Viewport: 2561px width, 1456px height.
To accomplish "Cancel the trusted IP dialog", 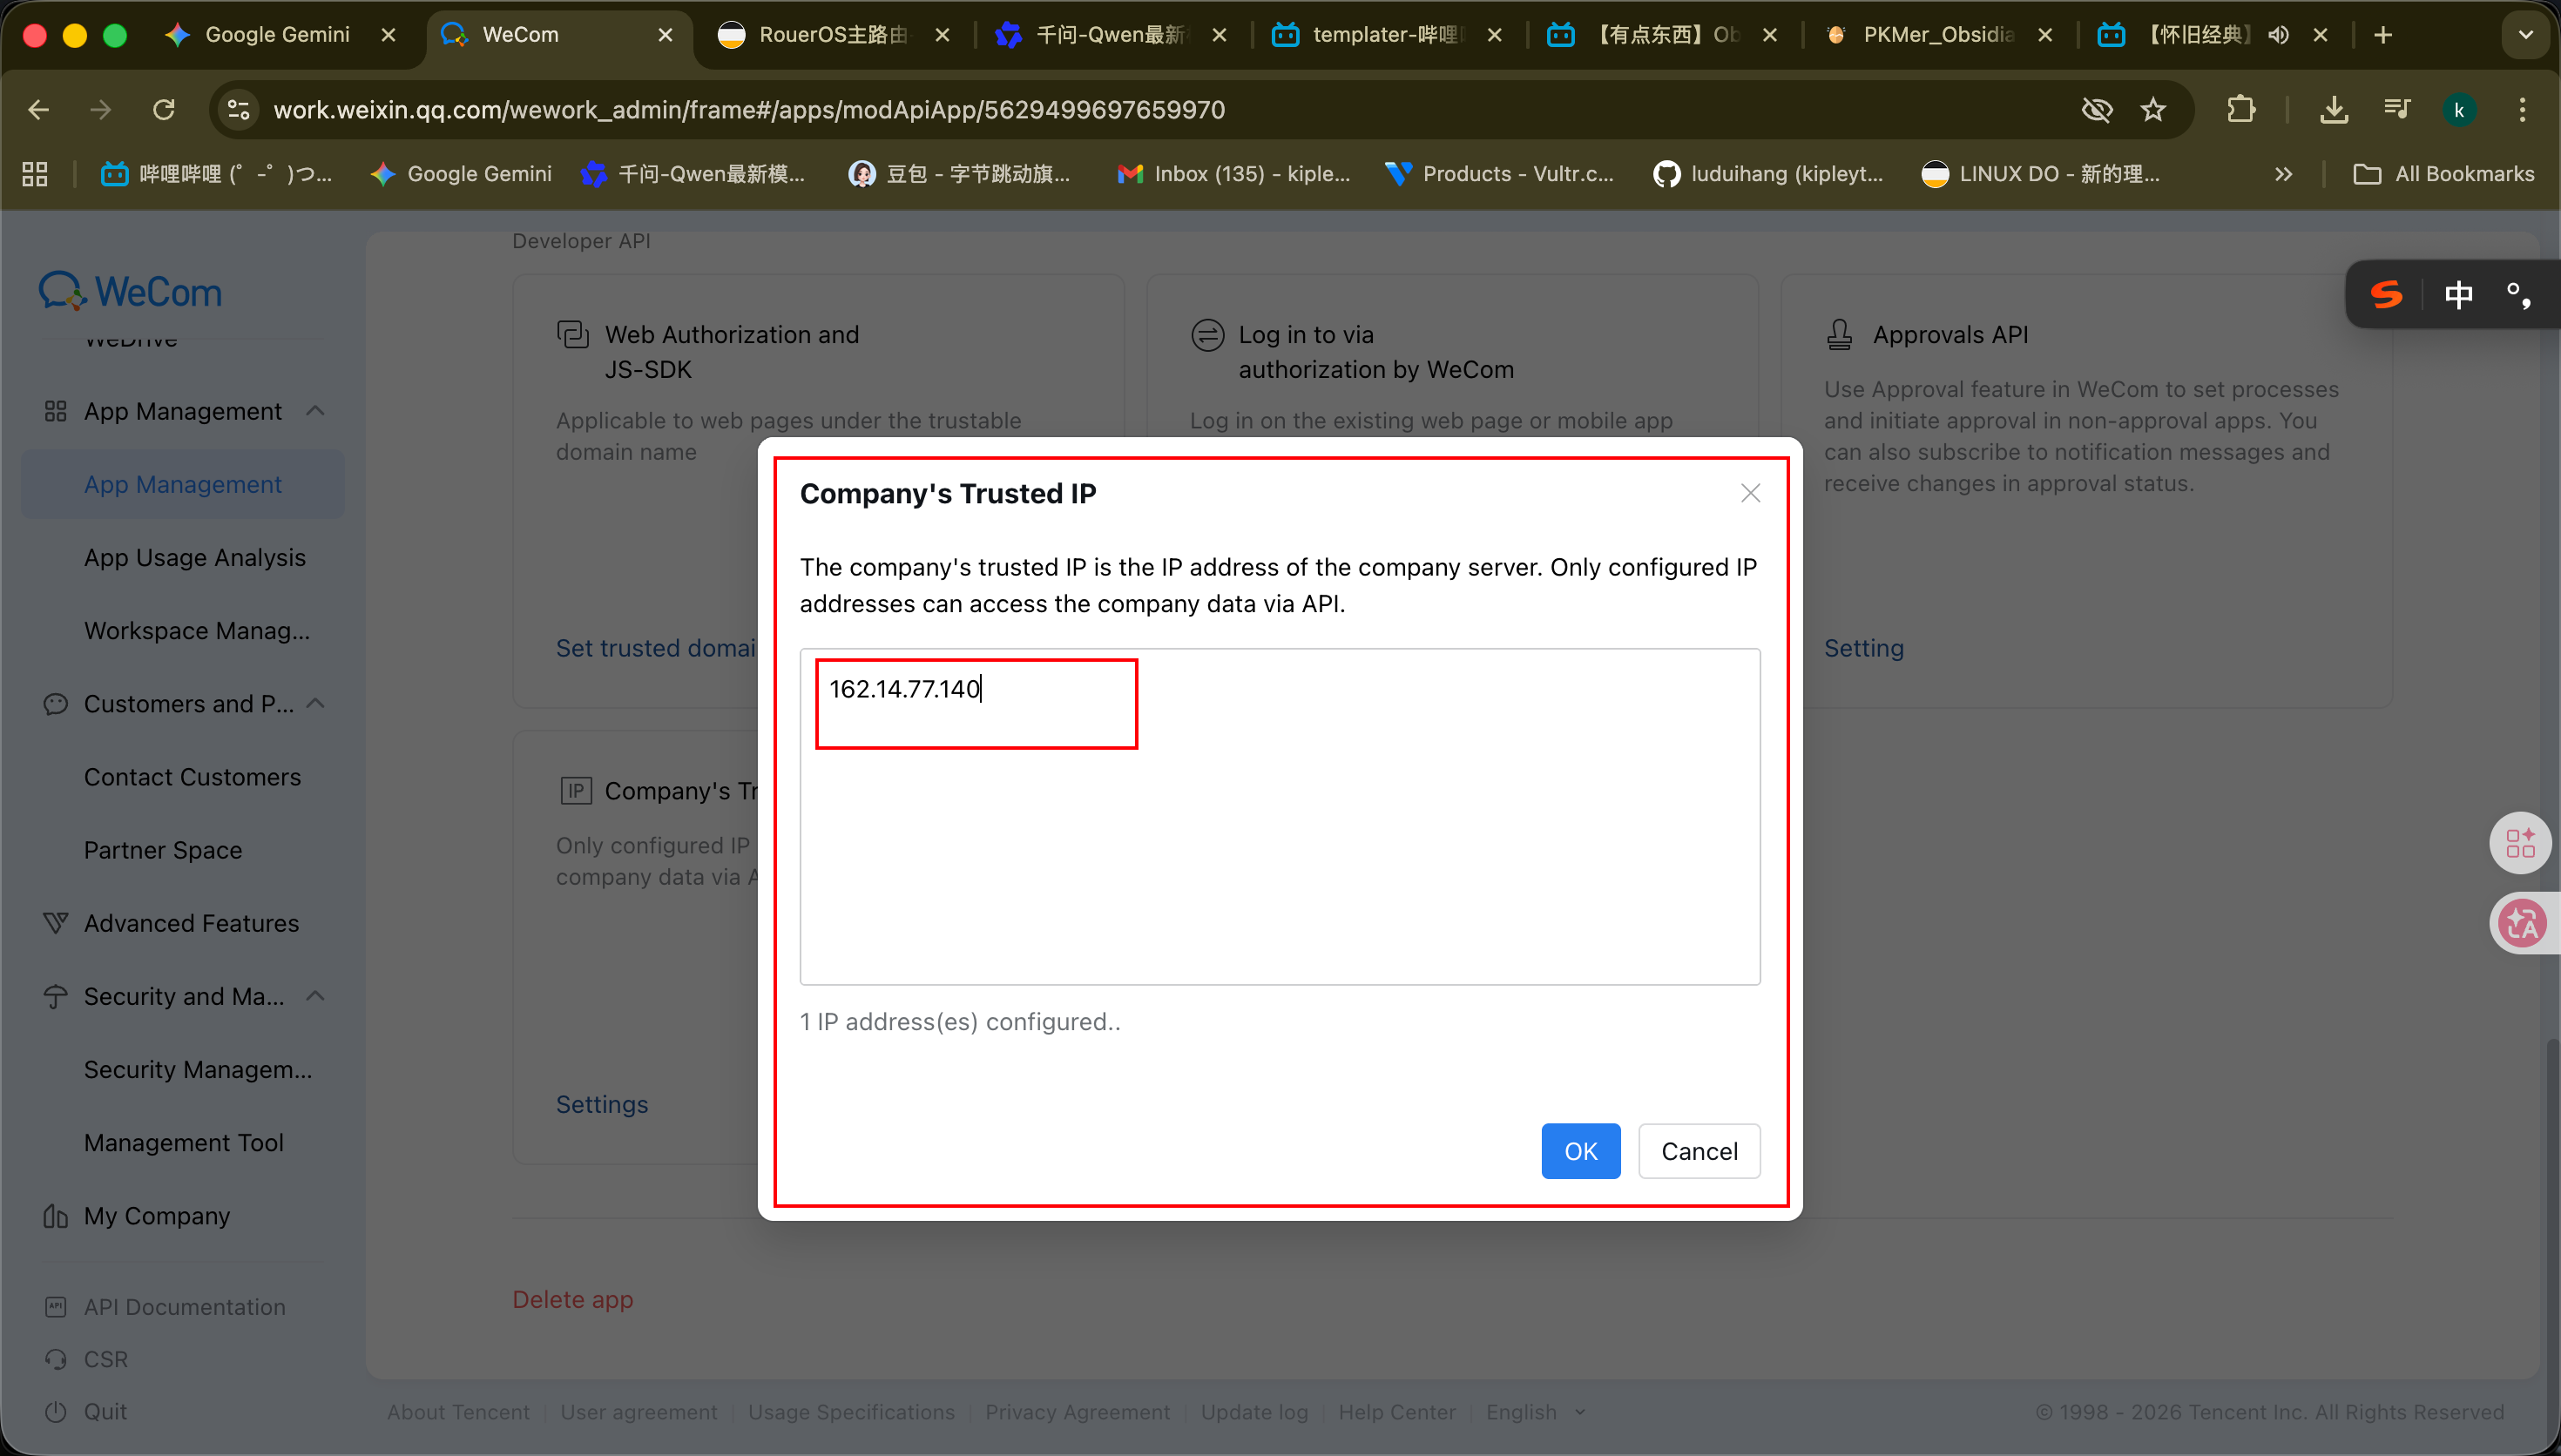I will click(x=1698, y=1151).
